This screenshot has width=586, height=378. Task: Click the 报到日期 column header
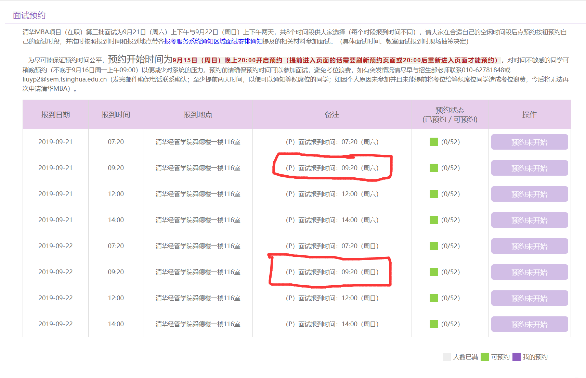pos(55,115)
